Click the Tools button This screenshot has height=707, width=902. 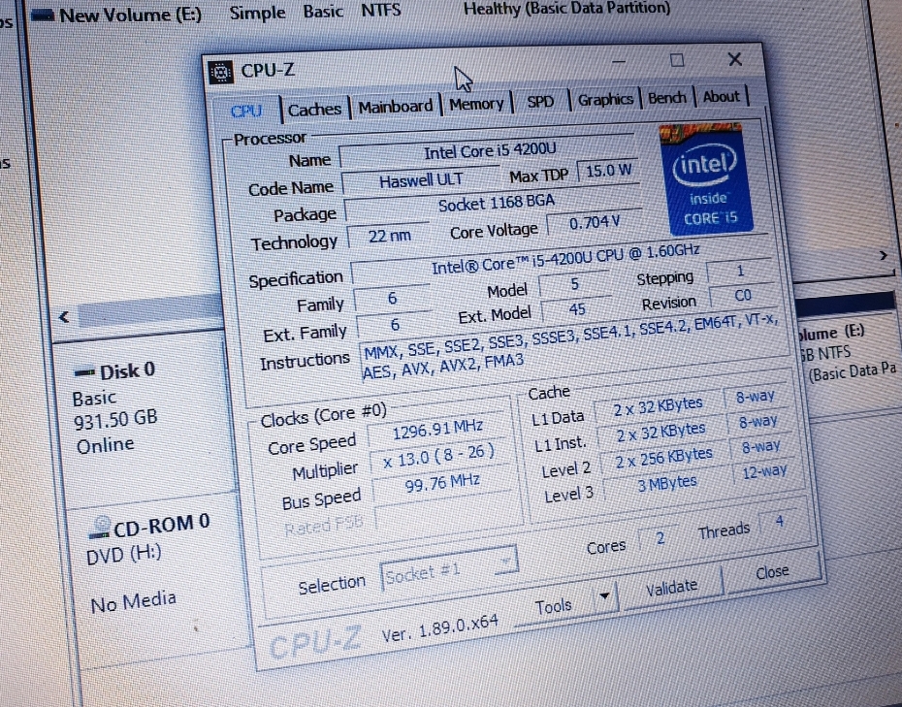pos(555,604)
